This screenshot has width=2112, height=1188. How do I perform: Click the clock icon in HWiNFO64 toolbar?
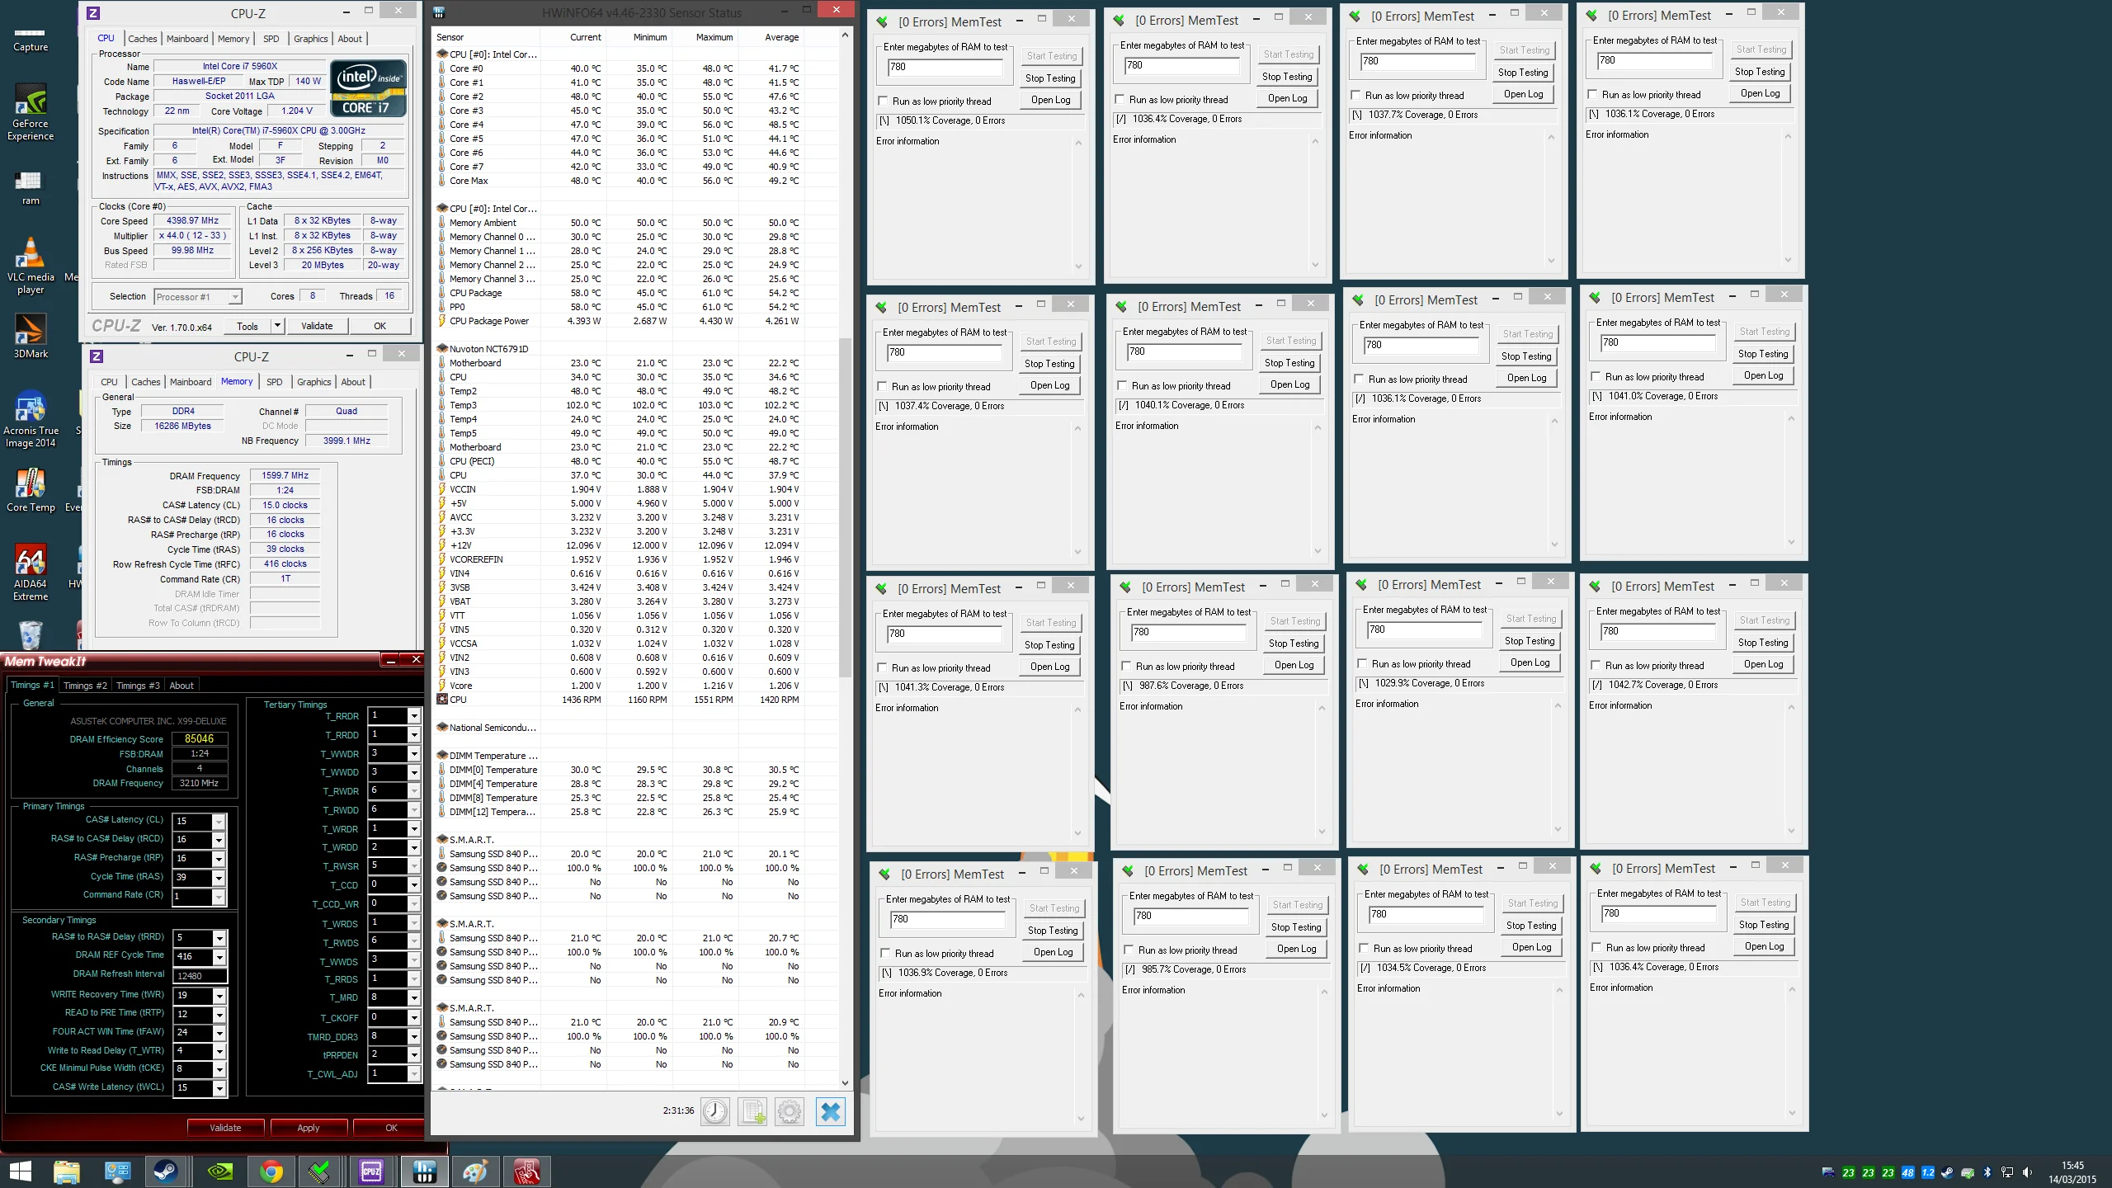[715, 1111]
